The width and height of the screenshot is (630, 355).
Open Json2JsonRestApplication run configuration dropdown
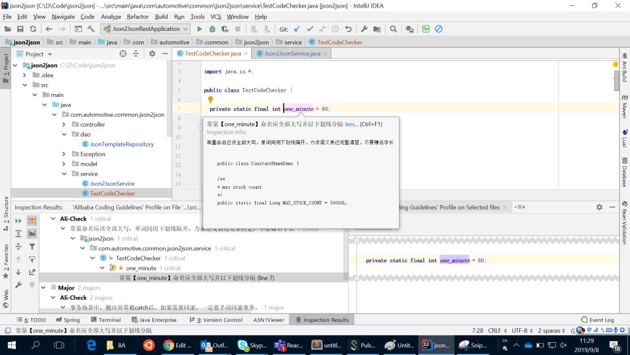146,29
